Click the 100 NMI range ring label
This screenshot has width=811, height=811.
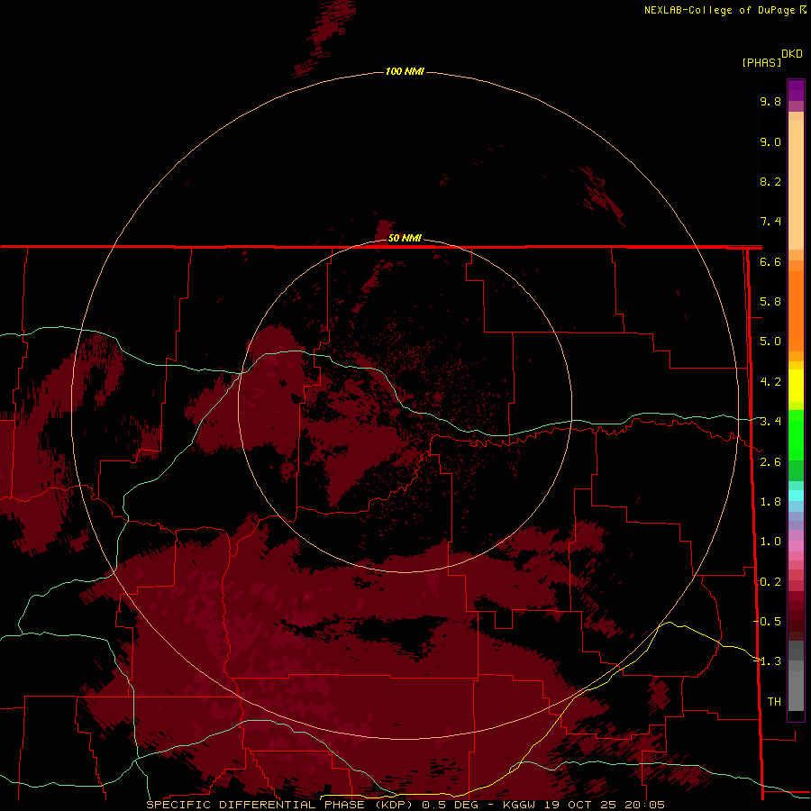[405, 71]
